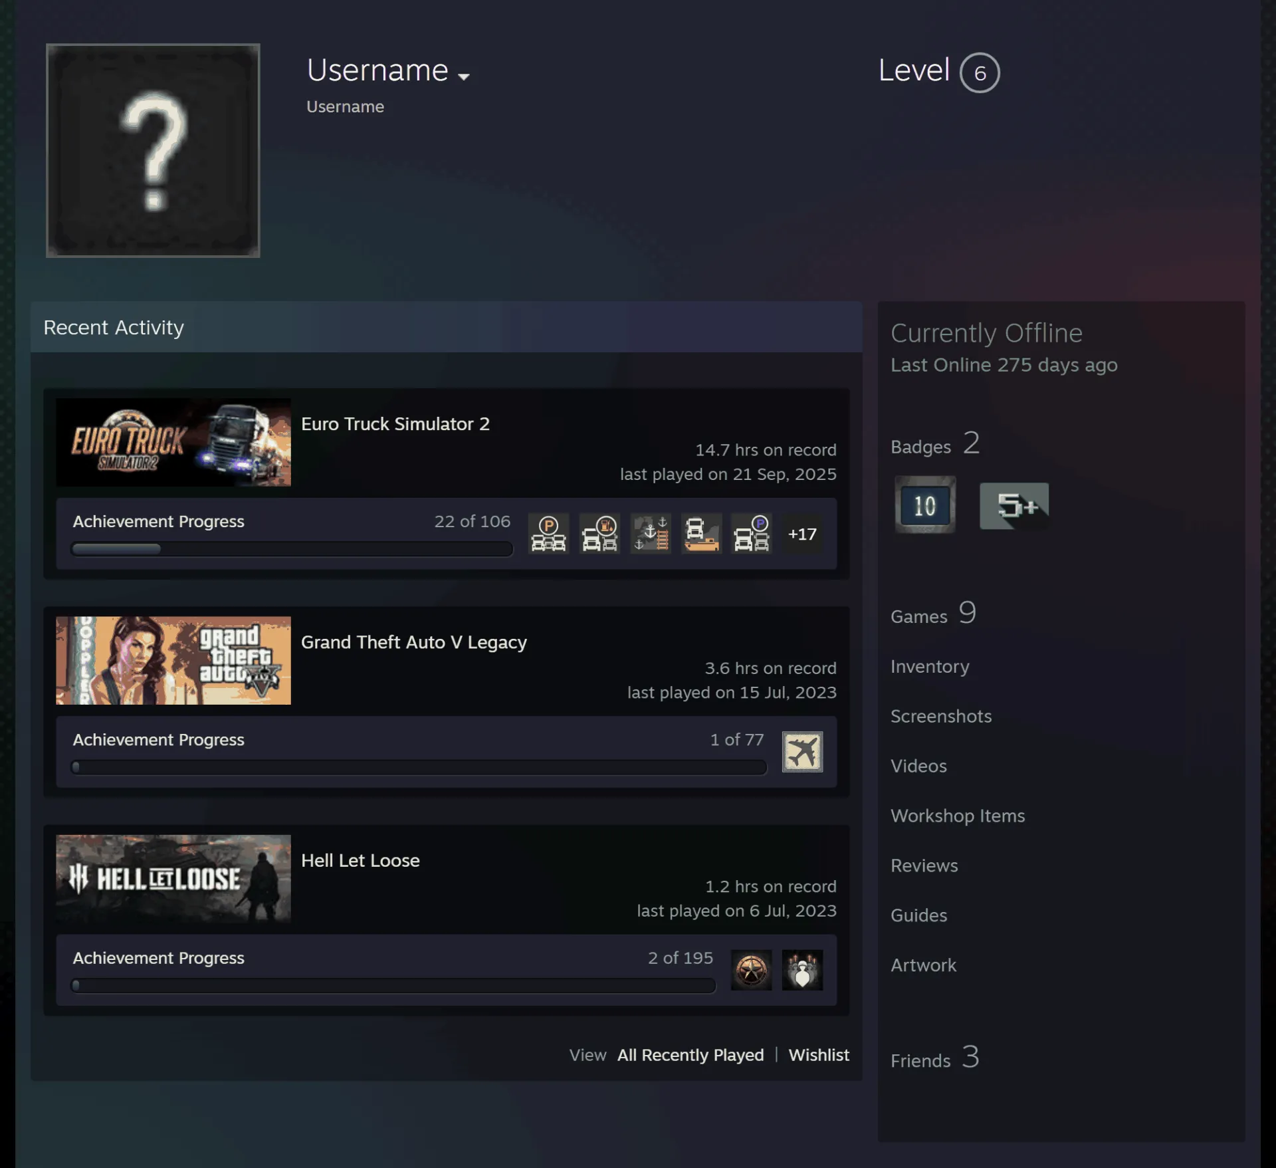The image size is (1276, 1168).
Task: Click the question mark profile avatar
Action: point(153,151)
